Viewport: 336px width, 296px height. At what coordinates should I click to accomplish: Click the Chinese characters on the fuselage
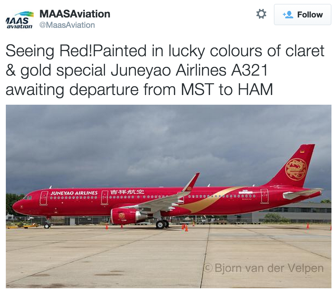[x=127, y=192]
